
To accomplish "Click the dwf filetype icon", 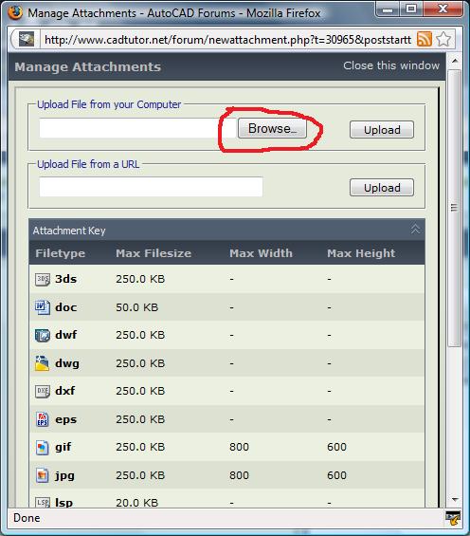I will [43, 335].
